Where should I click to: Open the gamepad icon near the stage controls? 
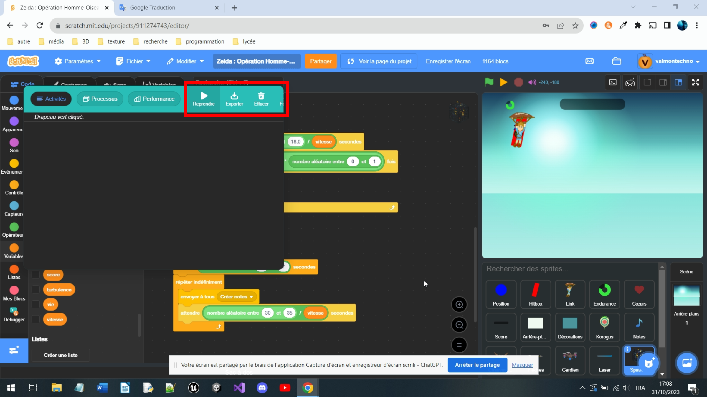click(x=630, y=82)
